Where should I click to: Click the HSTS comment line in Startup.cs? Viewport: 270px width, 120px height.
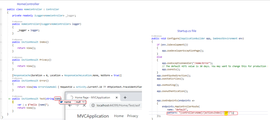(215, 66)
